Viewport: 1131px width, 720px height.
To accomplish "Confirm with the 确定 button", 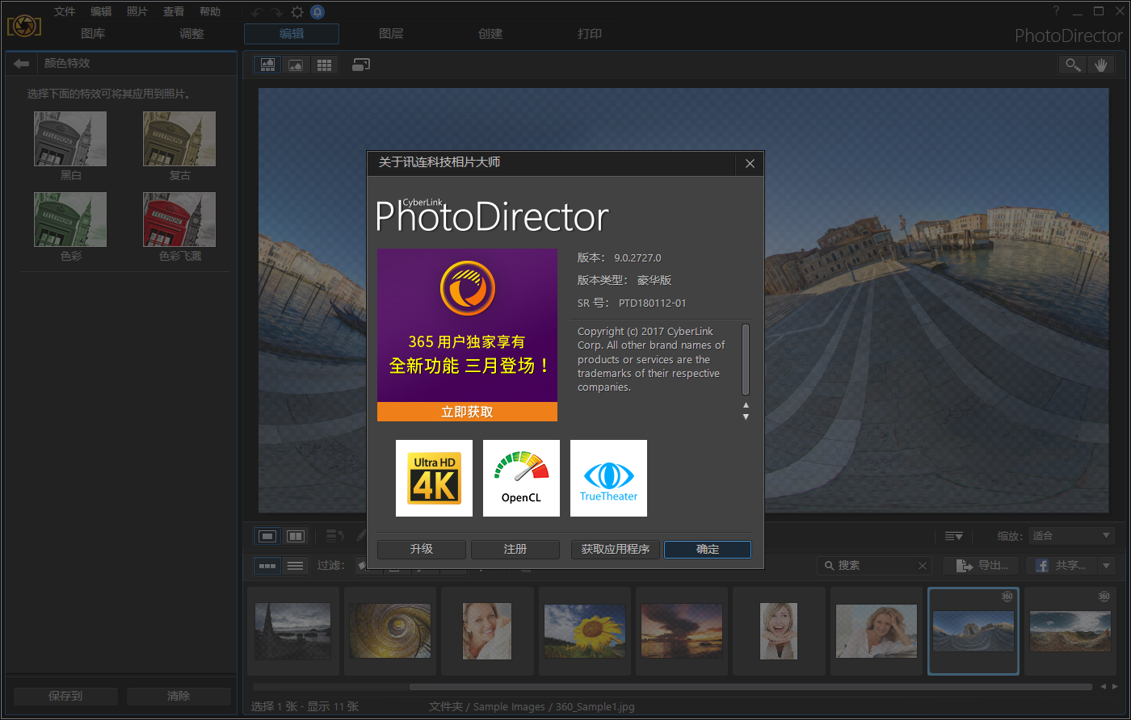I will pos(708,549).
